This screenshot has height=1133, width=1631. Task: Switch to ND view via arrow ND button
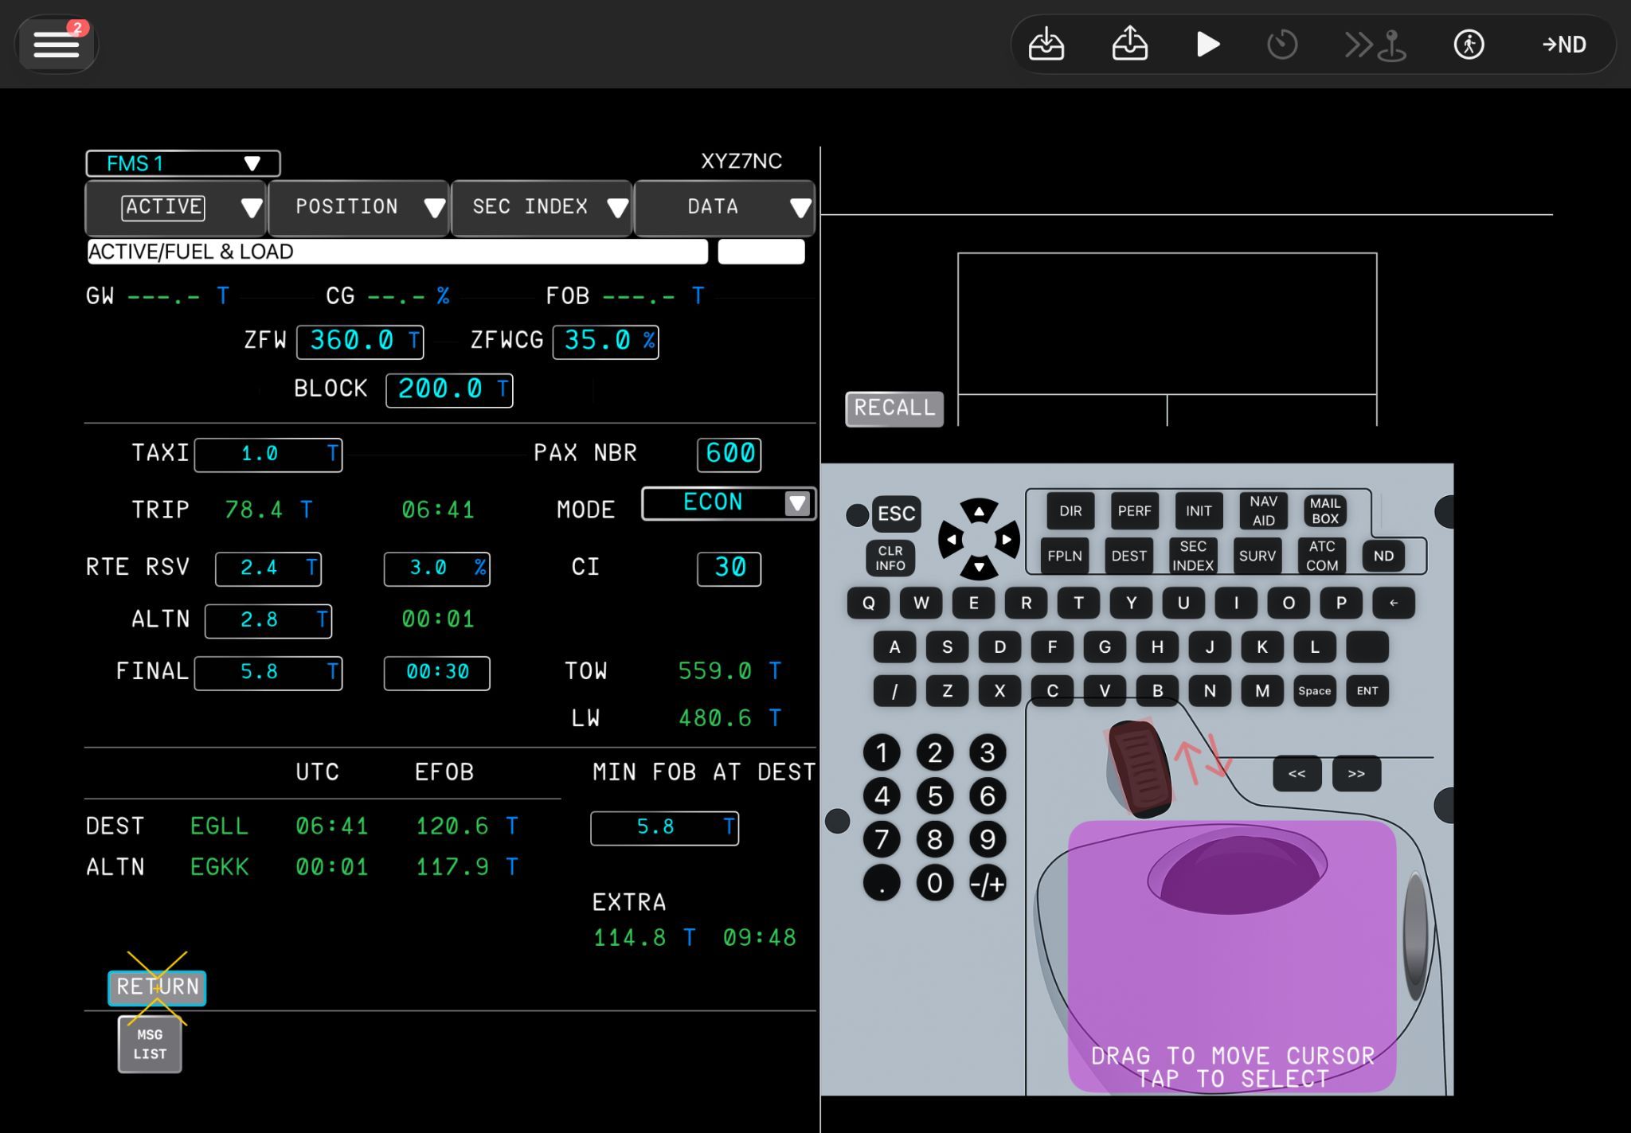point(1564,45)
